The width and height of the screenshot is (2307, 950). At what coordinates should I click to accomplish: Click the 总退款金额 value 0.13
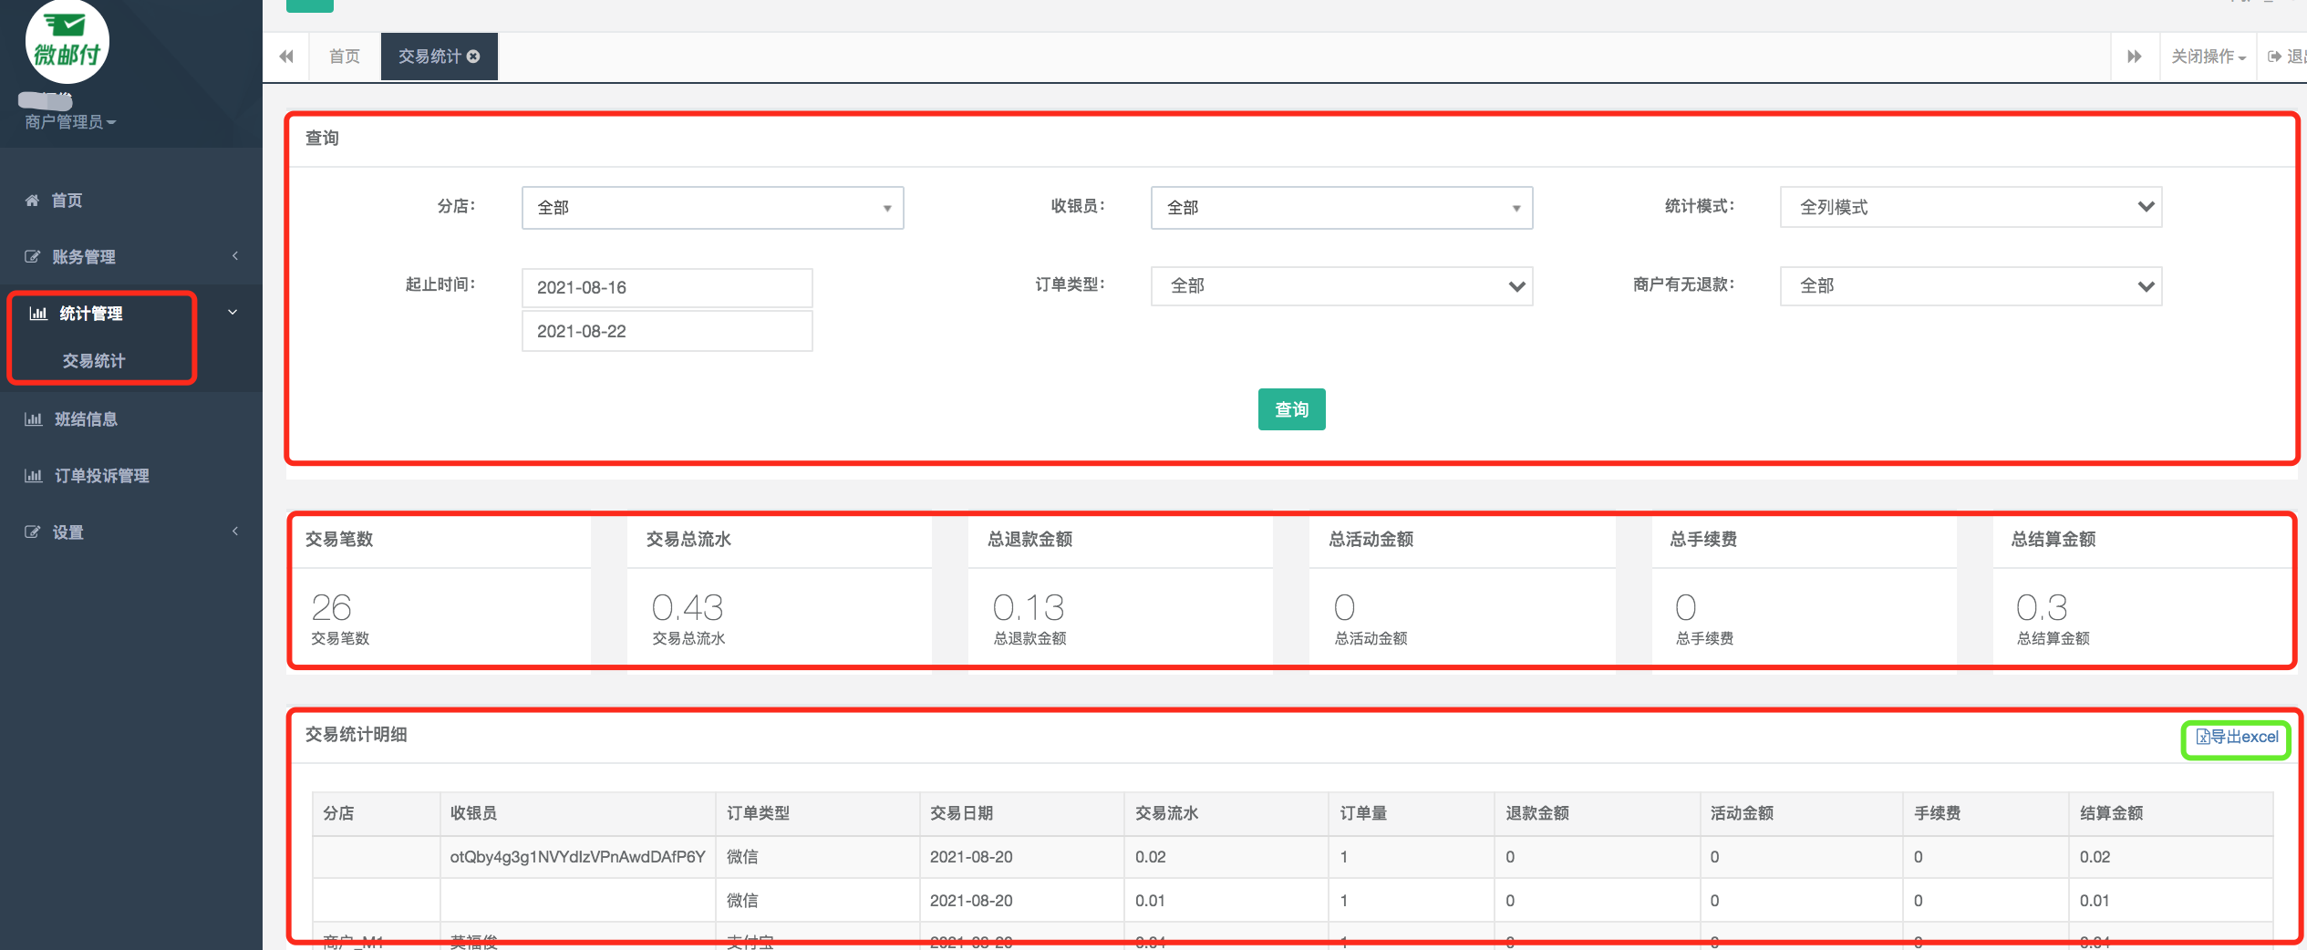click(1029, 607)
